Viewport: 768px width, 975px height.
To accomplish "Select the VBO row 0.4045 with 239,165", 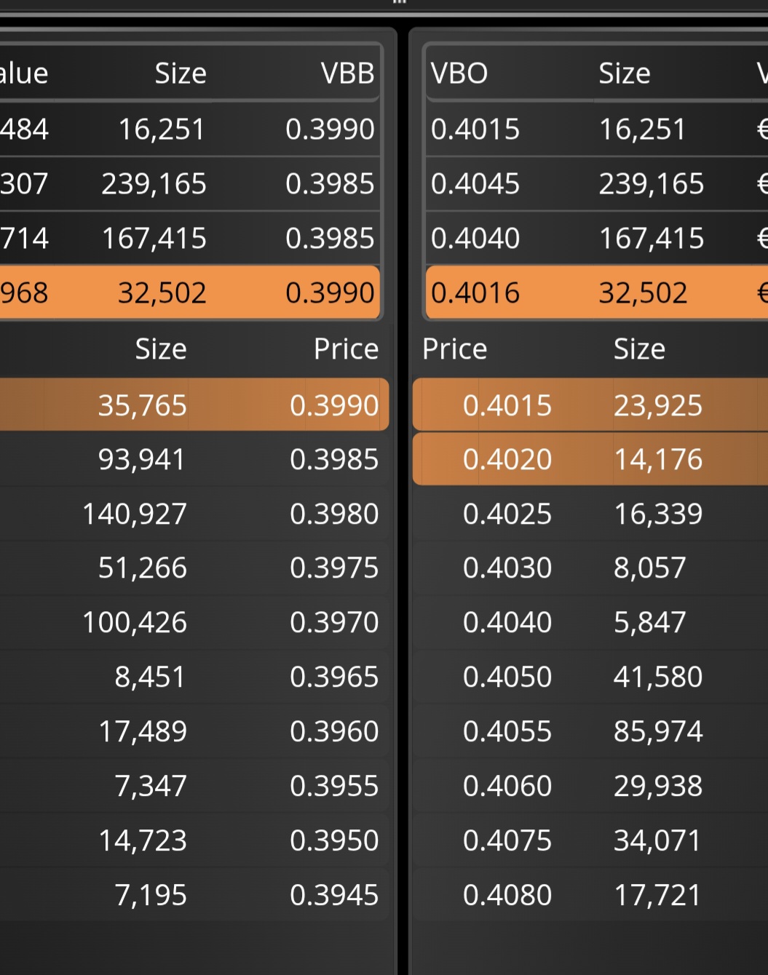I will coord(597,183).
